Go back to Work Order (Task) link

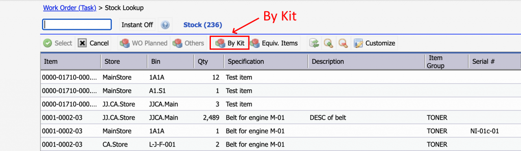(70, 8)
